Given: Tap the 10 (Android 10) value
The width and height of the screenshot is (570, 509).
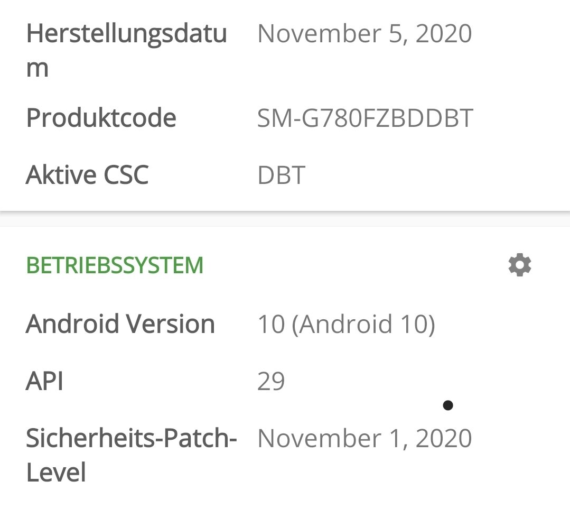Looking at the screenshot, I should [x=346, y=324].
